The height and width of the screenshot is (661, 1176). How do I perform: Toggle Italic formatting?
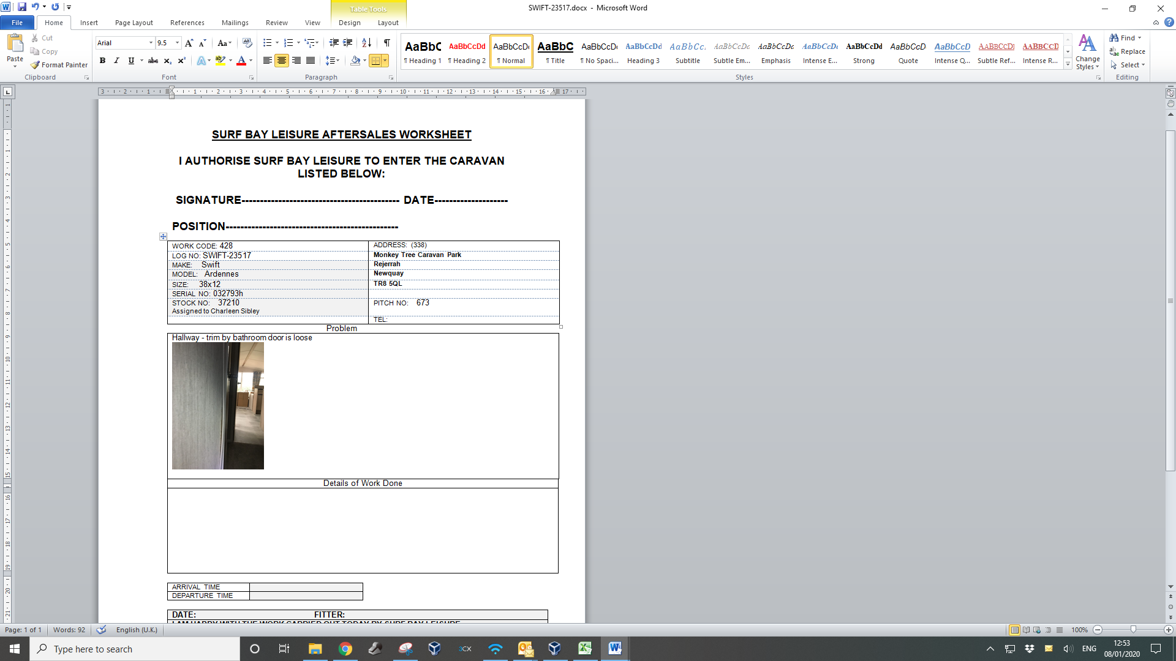(x=116, y=61)
